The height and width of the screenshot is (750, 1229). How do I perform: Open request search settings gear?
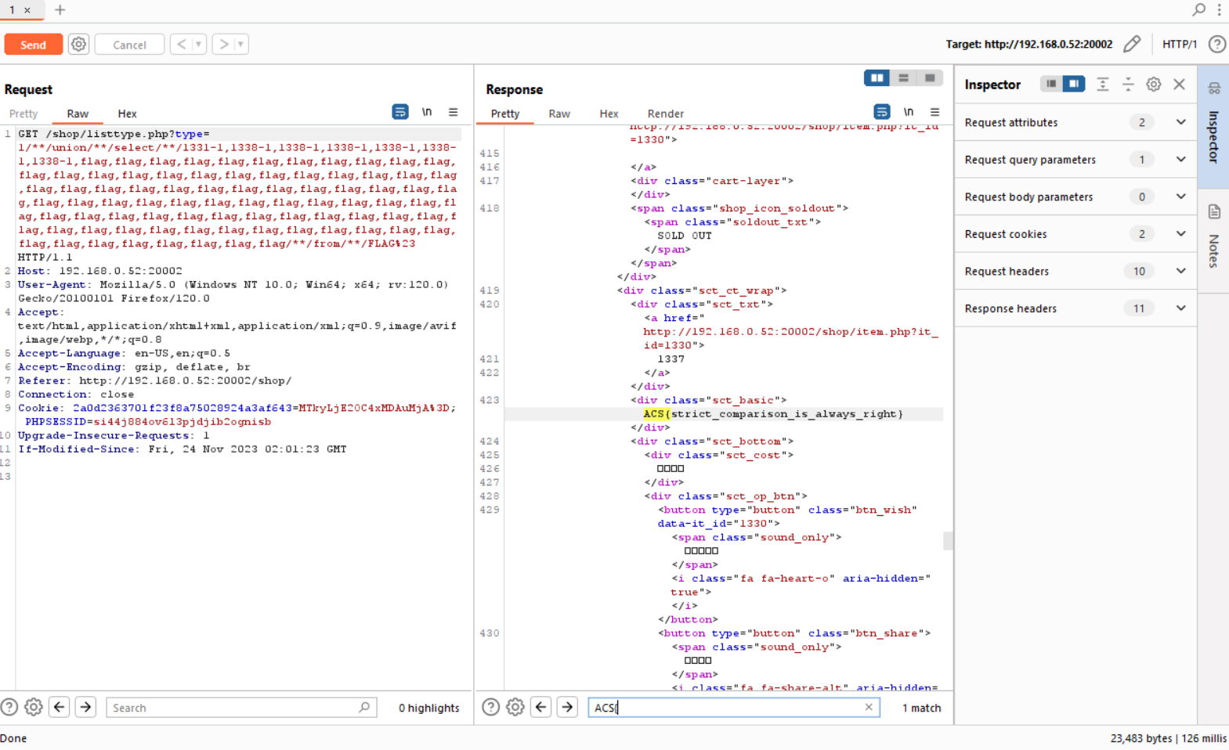tap(34, 707)
